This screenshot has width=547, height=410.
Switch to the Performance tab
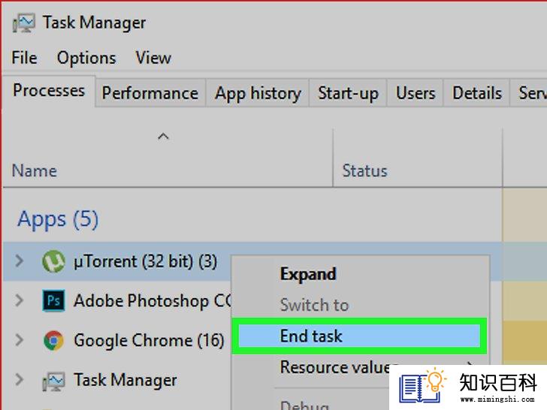[x=150, y=93]
